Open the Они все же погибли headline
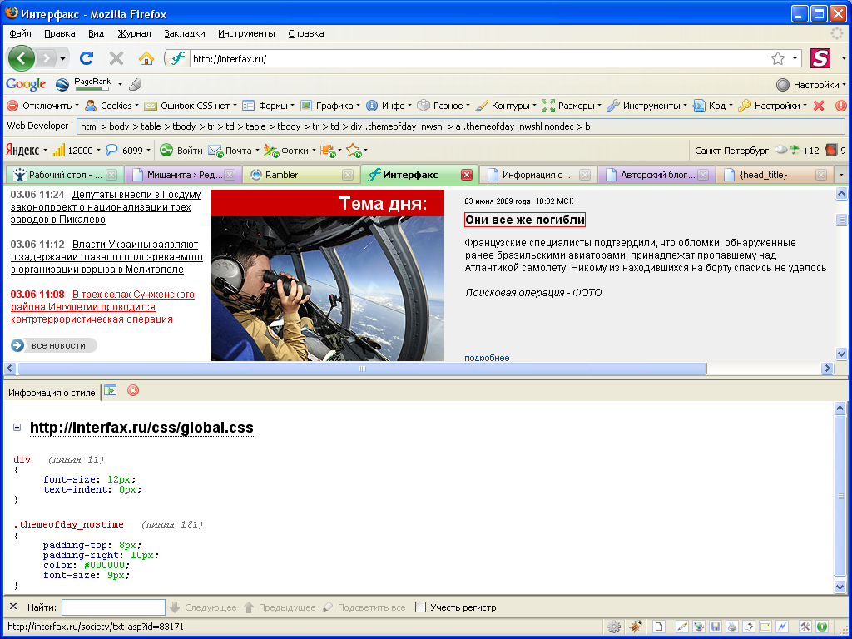This screenshot has height=639, width=852. coord(525,220)
